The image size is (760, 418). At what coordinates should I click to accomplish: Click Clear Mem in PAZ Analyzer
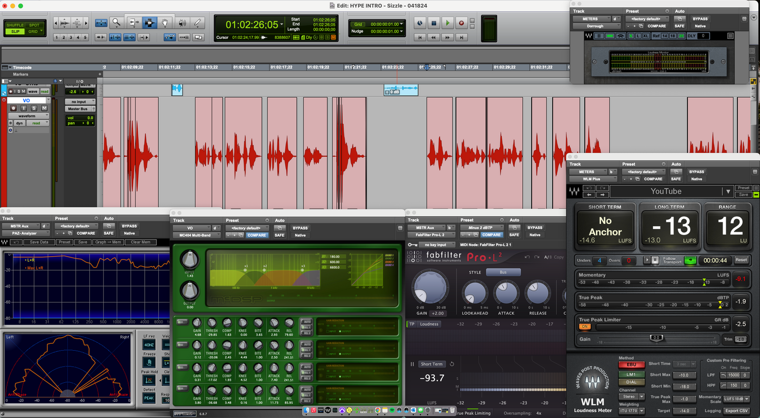[x=140, y=242]
